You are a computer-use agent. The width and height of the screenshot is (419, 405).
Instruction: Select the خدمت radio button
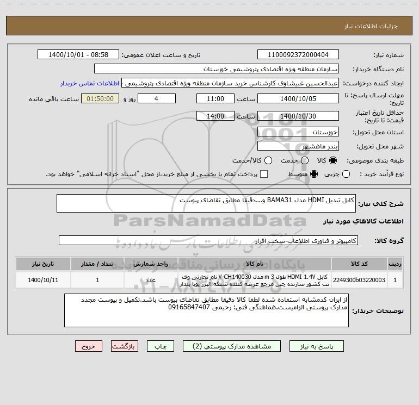pos(305,160)
